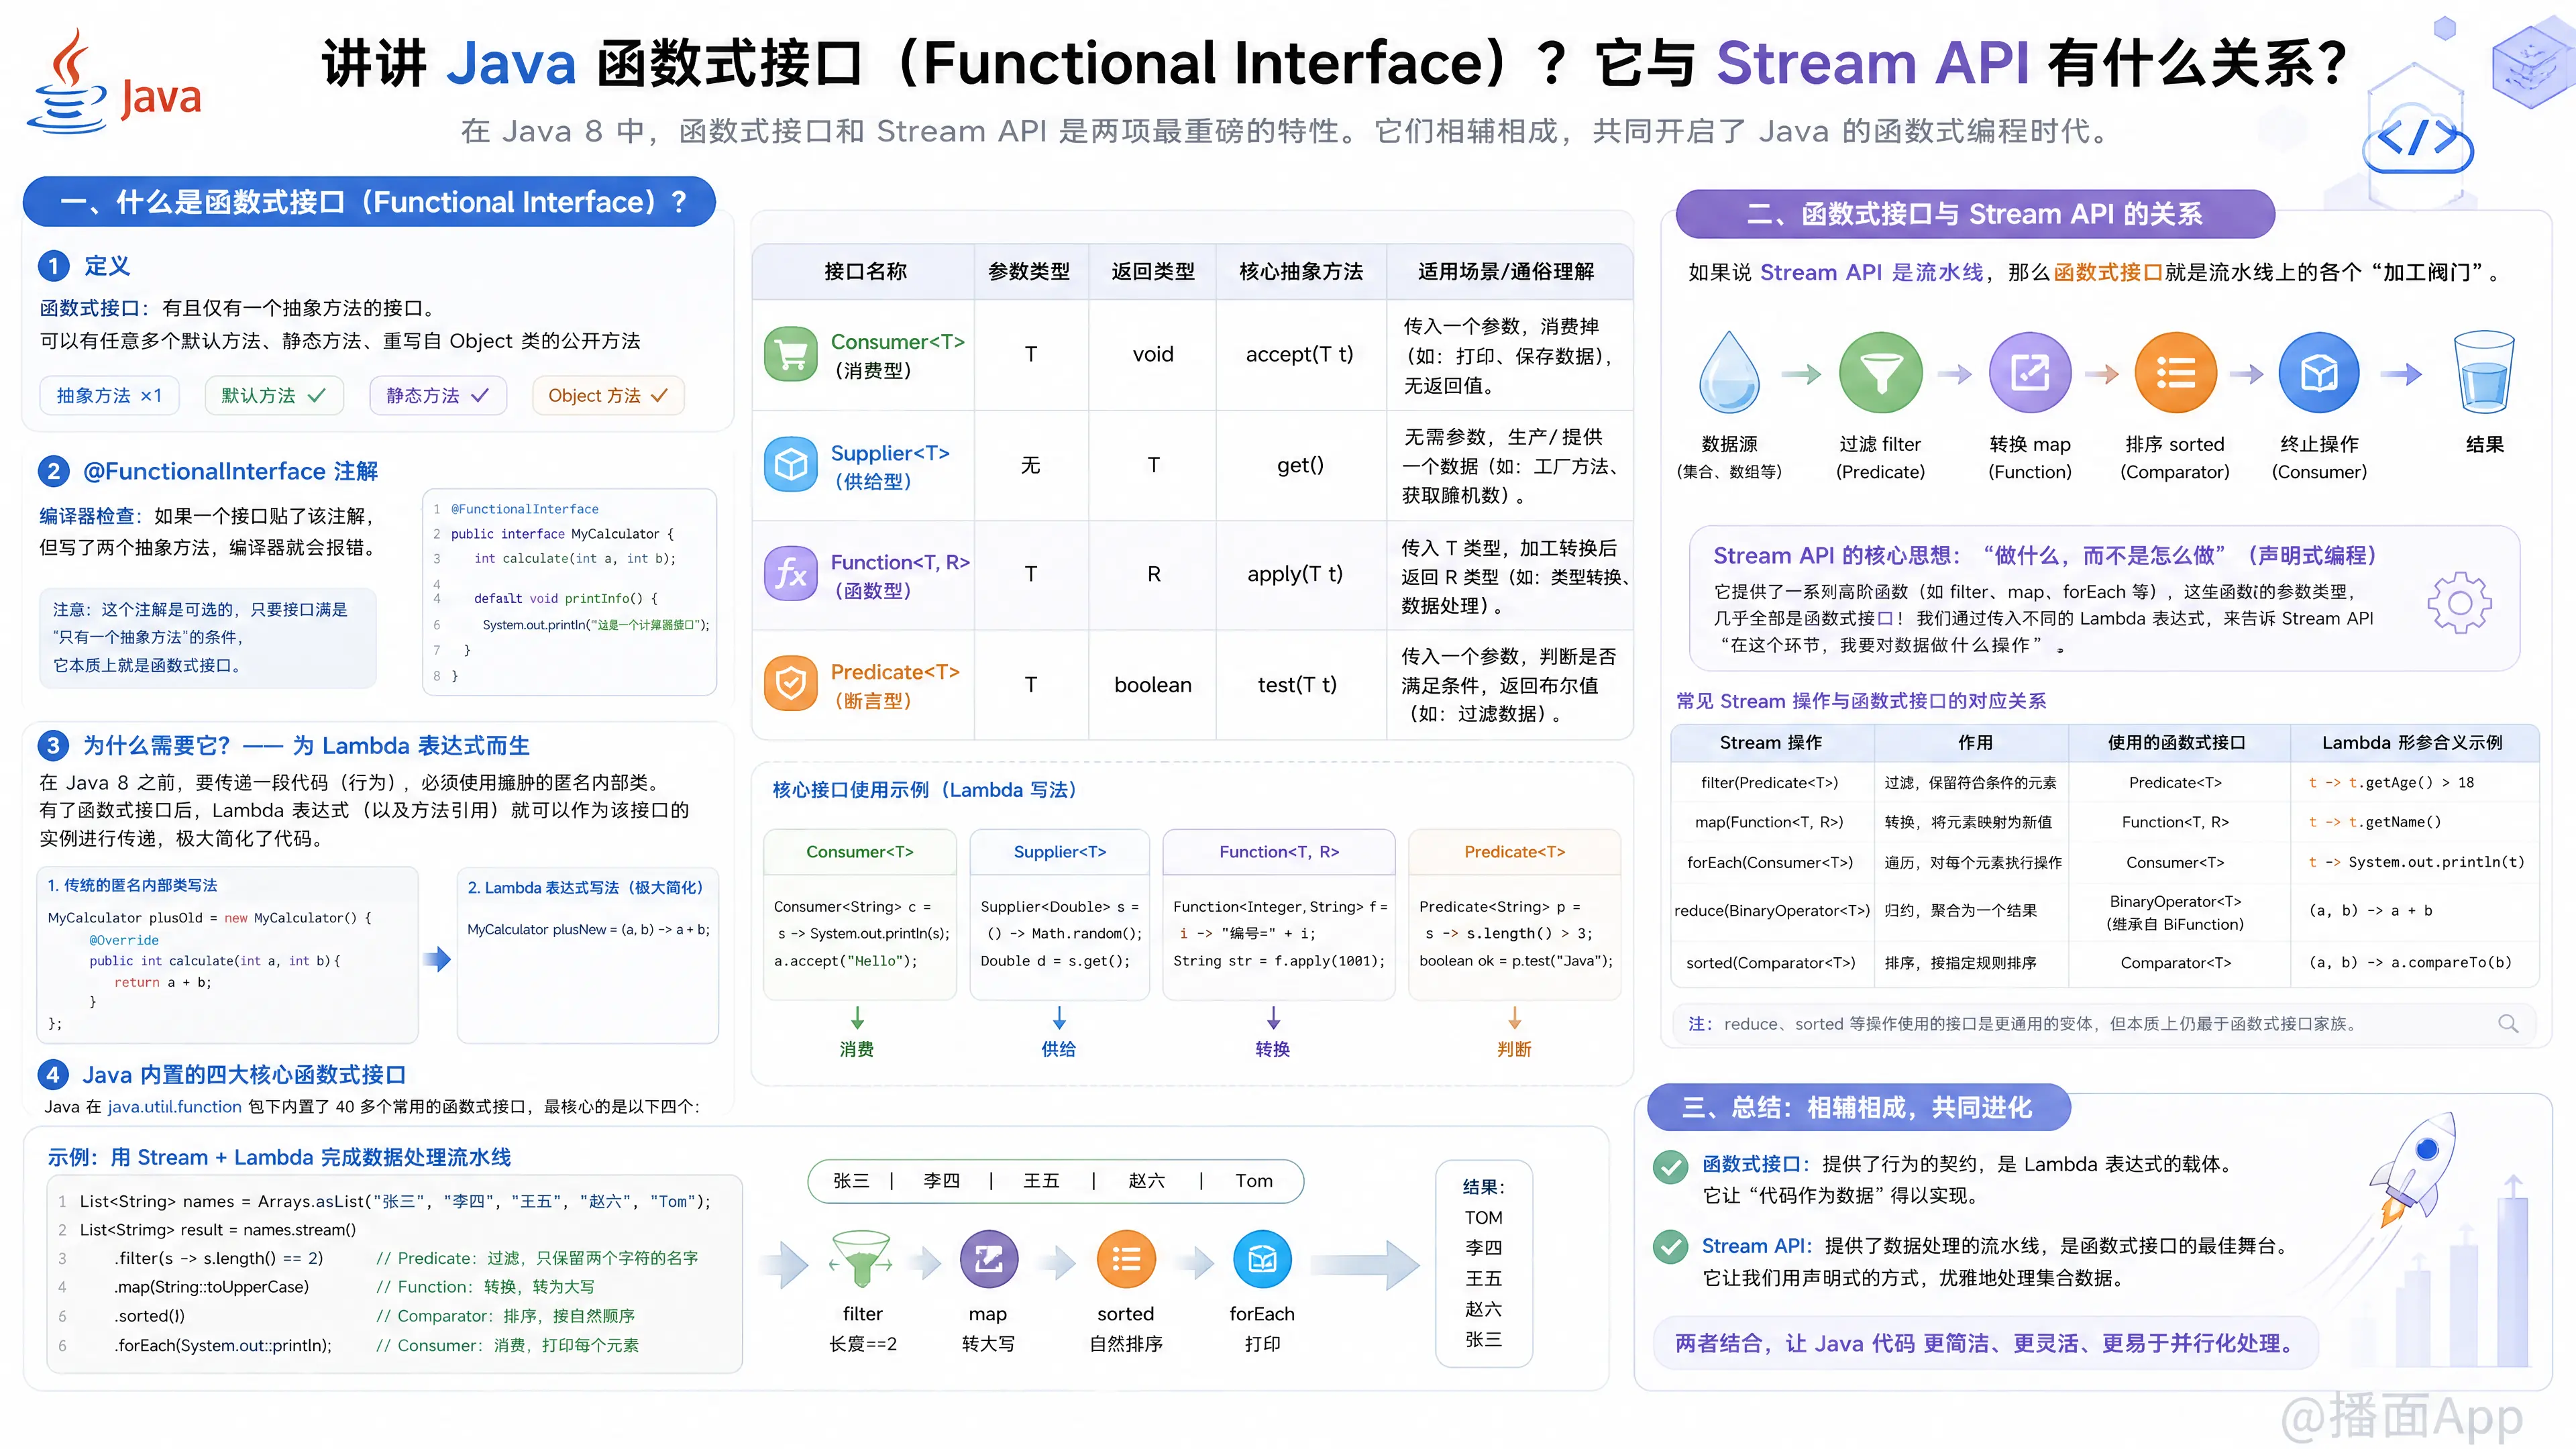Click Tom in the input names bar
The height and width of the screenshot is (1449, 2576).
click(x=1254, y=1181)
